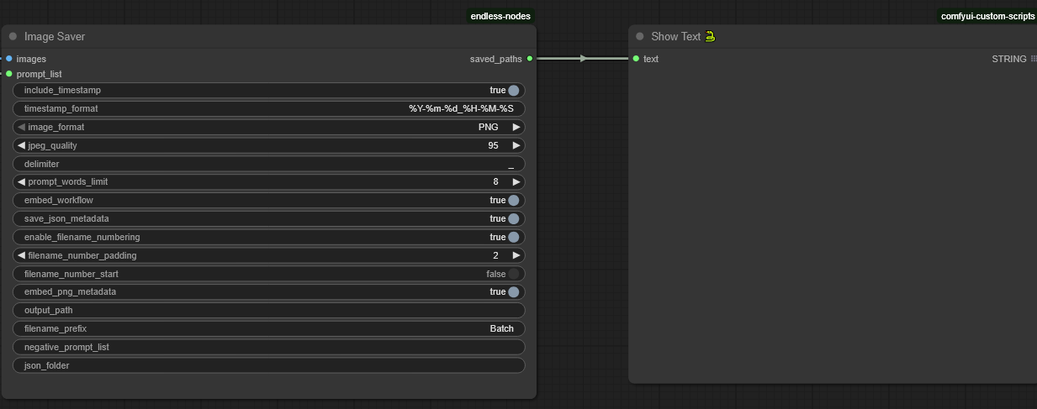Click the STRING output grid icon

click(1034, 59)
